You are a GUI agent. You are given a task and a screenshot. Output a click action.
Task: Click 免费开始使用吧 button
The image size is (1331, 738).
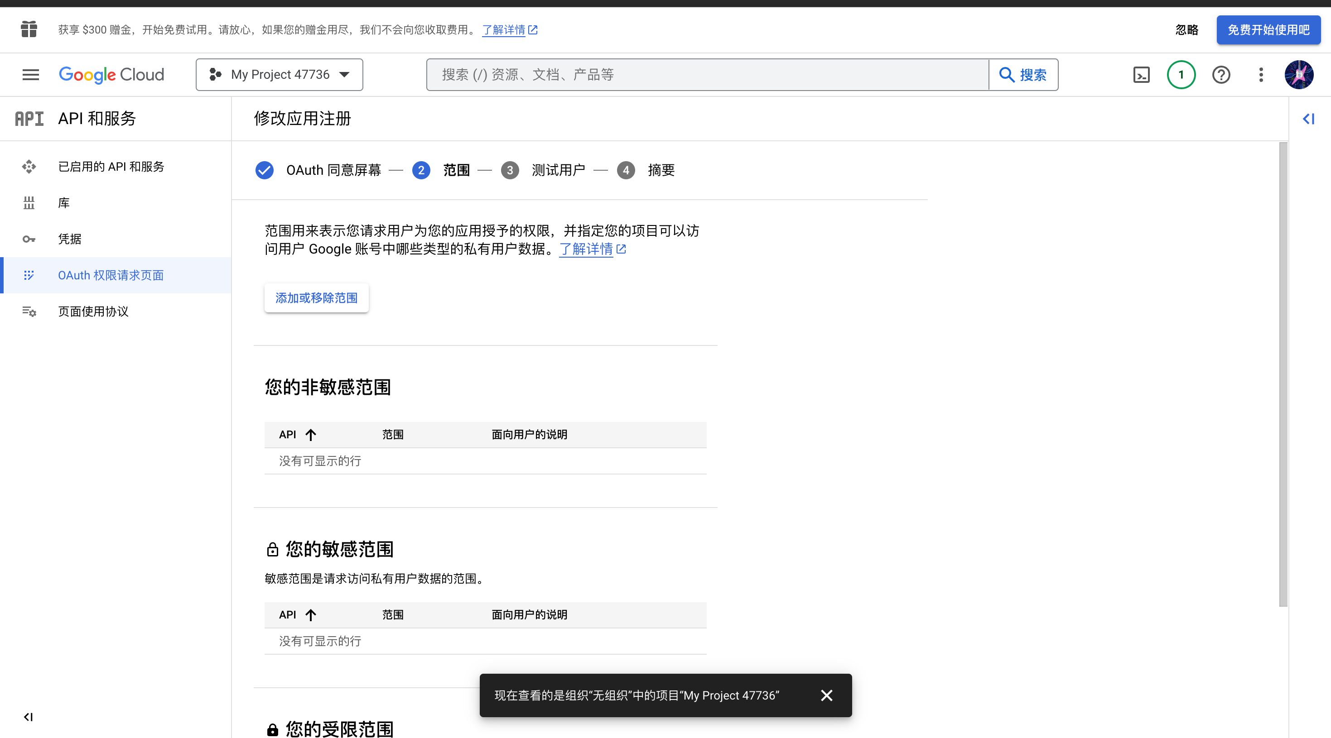[x=1268, y=30]
